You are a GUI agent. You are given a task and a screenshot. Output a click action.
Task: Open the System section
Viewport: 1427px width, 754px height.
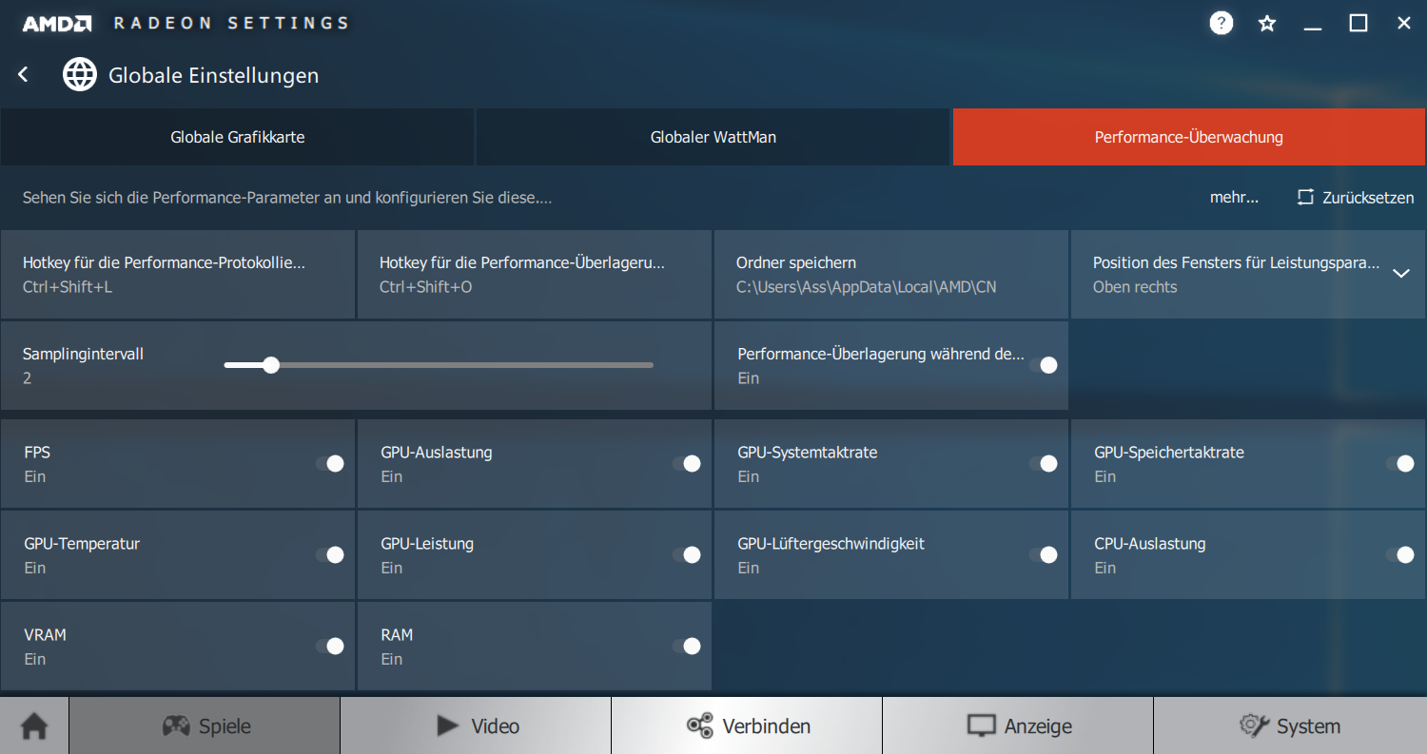tap(1290, 726)
